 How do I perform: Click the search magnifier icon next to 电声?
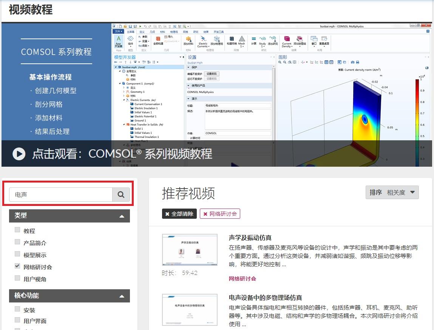pyautogui.click(x=120, y=194)
